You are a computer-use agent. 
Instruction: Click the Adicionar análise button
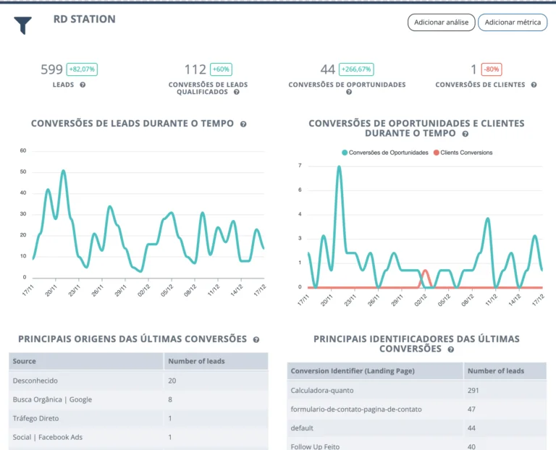[x=441, y=22]
